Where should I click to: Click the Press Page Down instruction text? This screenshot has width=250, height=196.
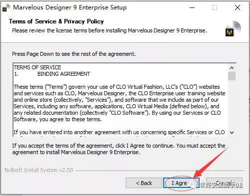[x=74, y=54]
